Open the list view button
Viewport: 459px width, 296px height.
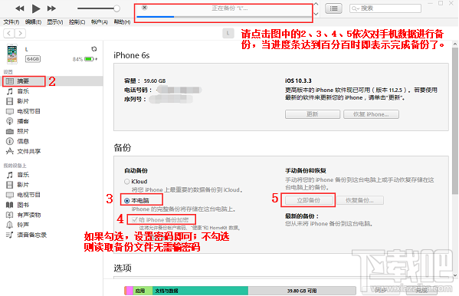(333, 8)
